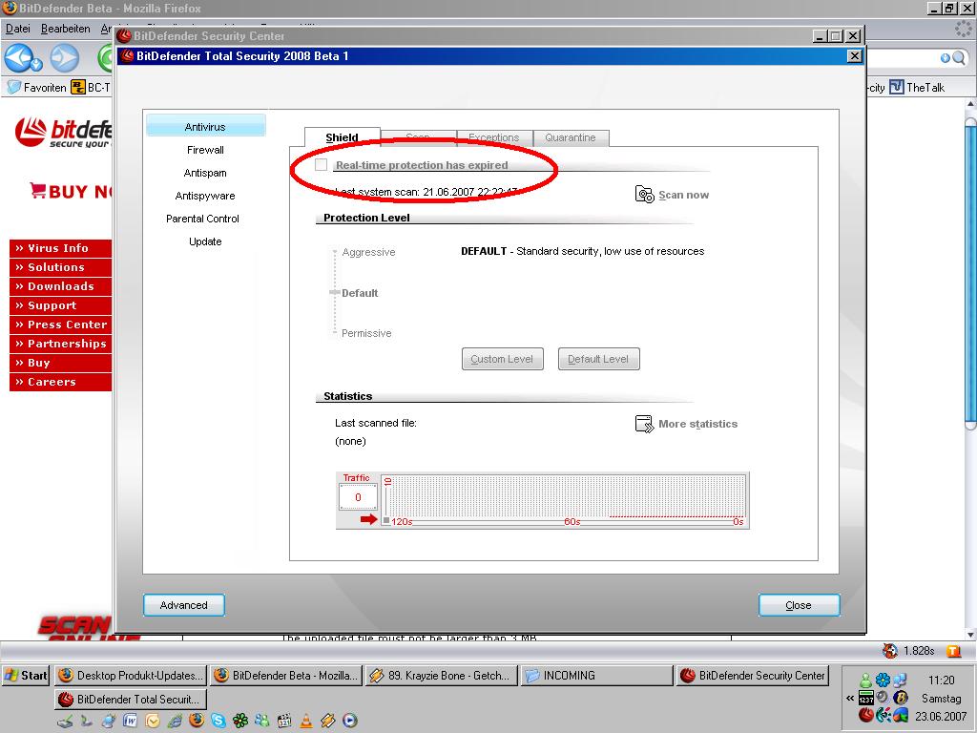Open Word from quick launch
977x733 pixels.
point(130,722)
